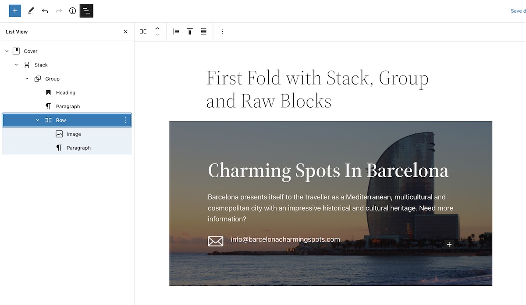
Task: Open Row block options in List View
Action: 125,120
